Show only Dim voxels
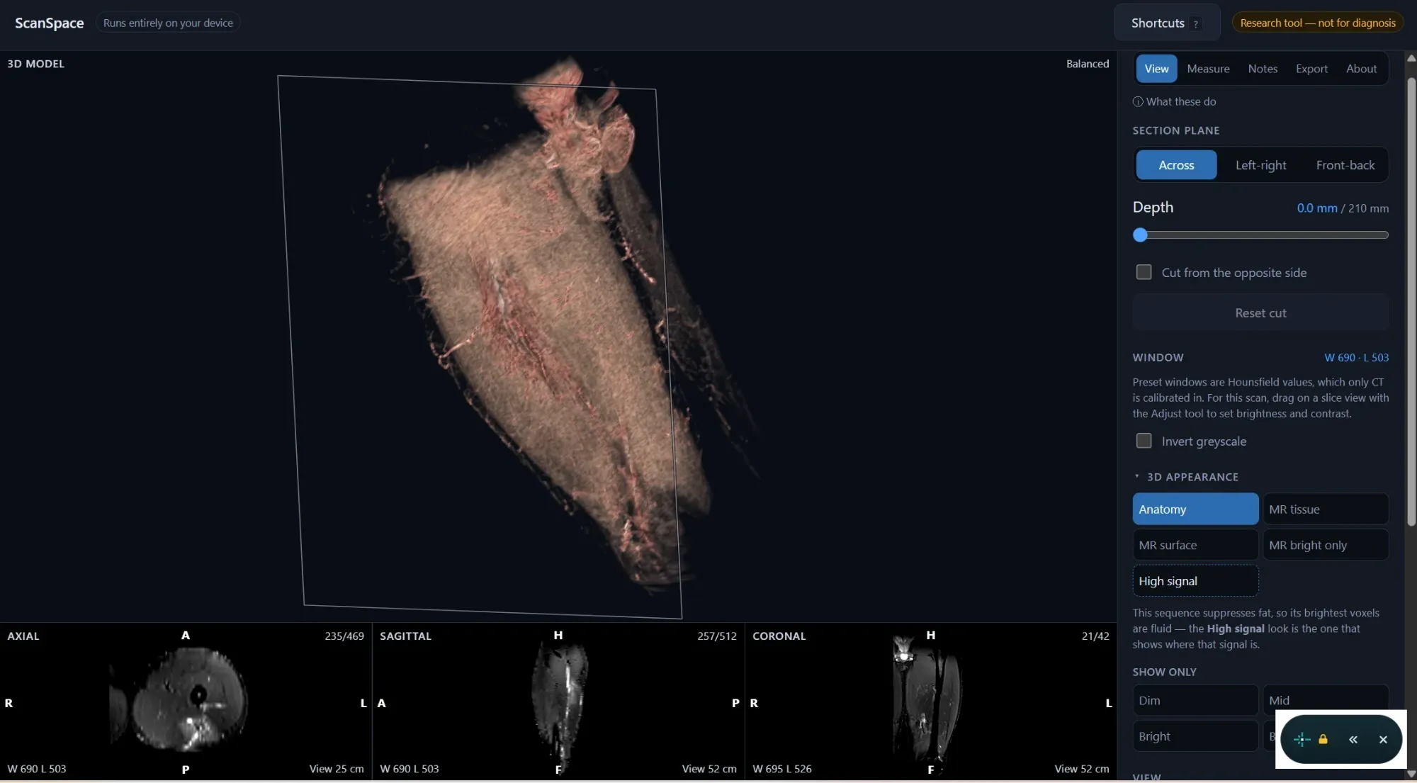Image resolution: width=1417 pixels, height=783 pixels. [1195, 700]
